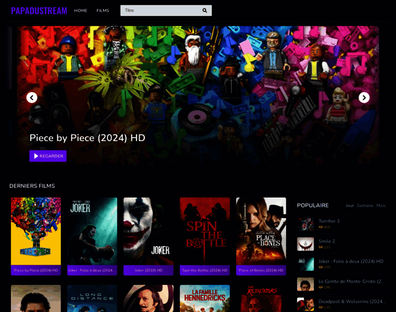Click Joker : Folie à deux caption under poster
396x312 pixels.
[92, 270]
